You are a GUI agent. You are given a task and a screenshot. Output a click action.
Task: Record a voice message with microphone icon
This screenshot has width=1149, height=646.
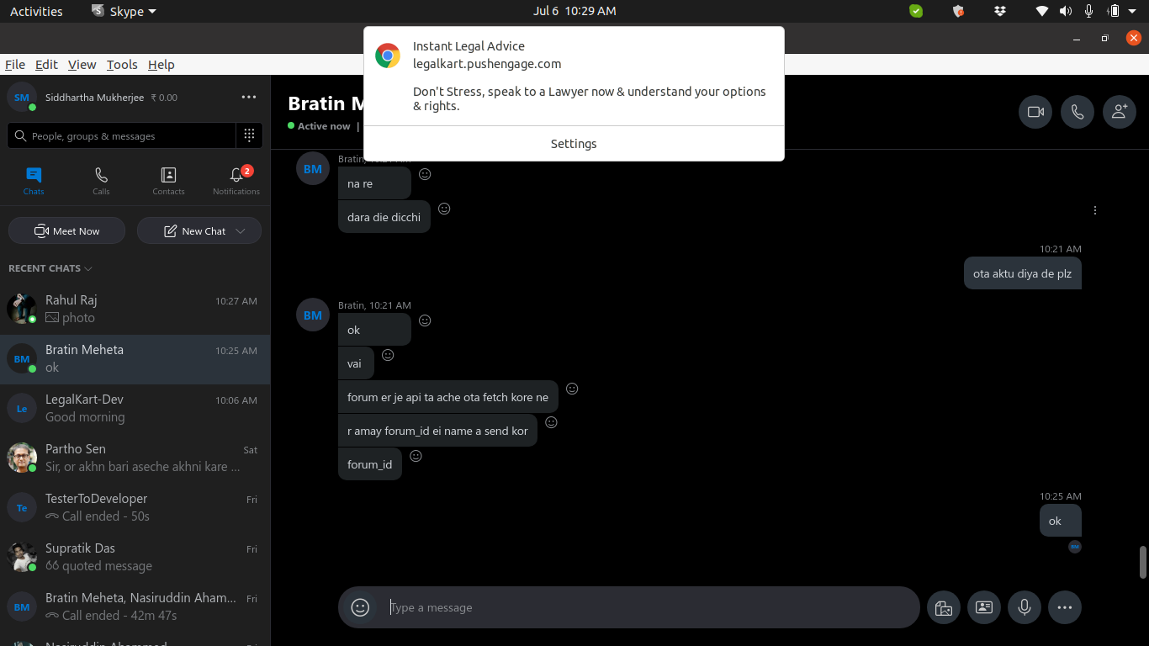(1025, 607)
